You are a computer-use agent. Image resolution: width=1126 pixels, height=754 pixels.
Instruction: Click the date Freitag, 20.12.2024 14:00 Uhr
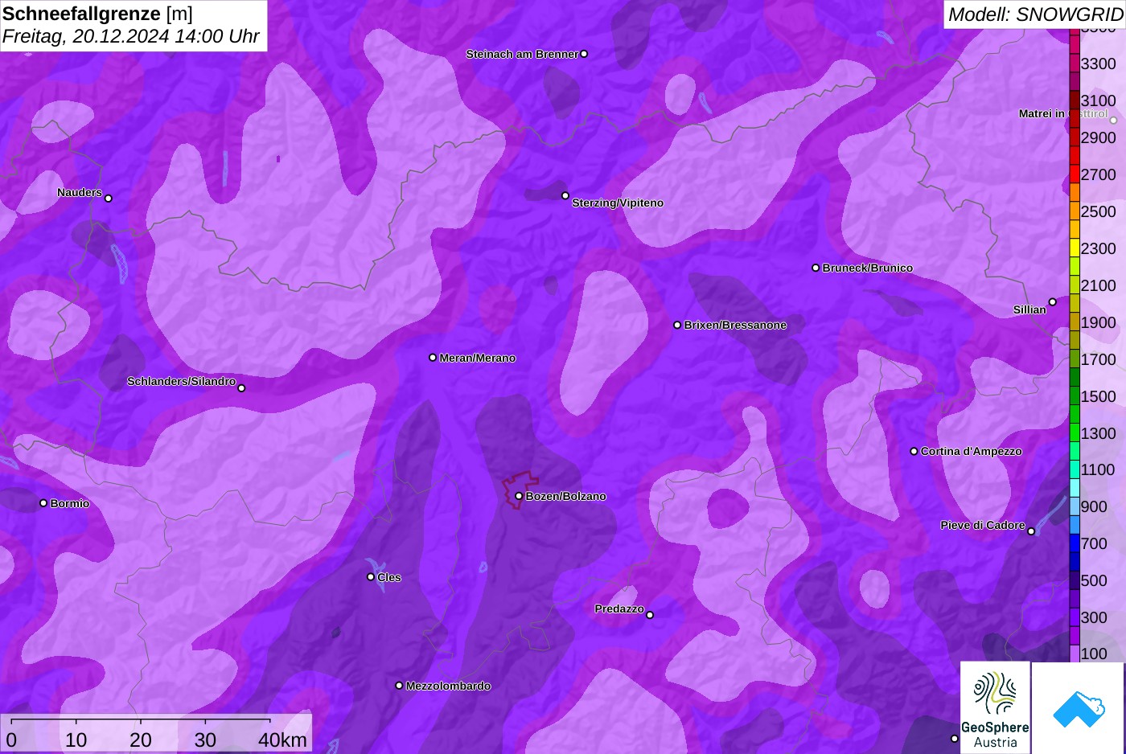131,36
